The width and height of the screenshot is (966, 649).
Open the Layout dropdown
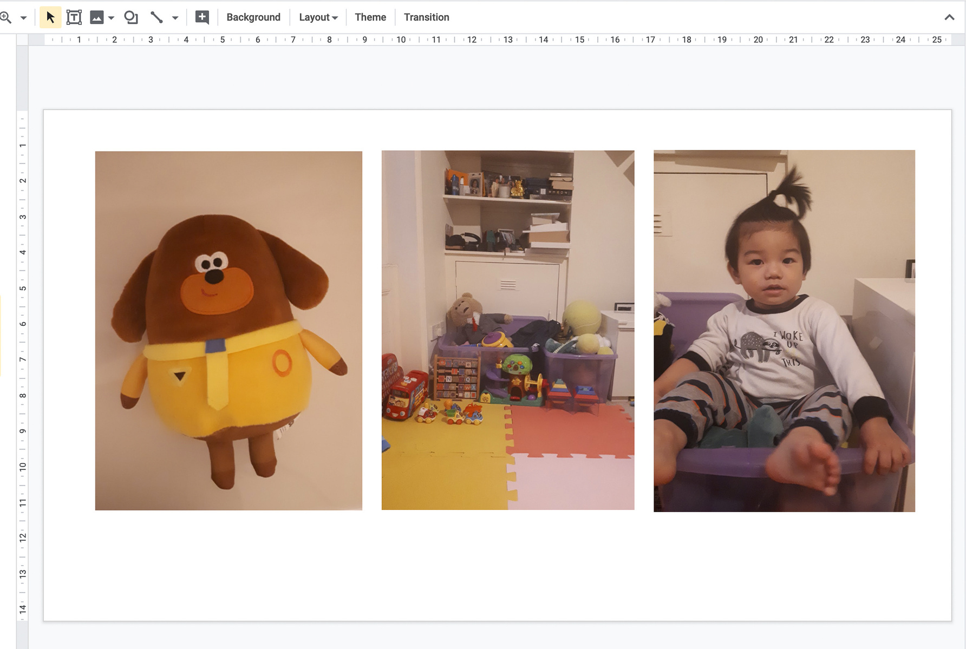click(x=318, y=17)
